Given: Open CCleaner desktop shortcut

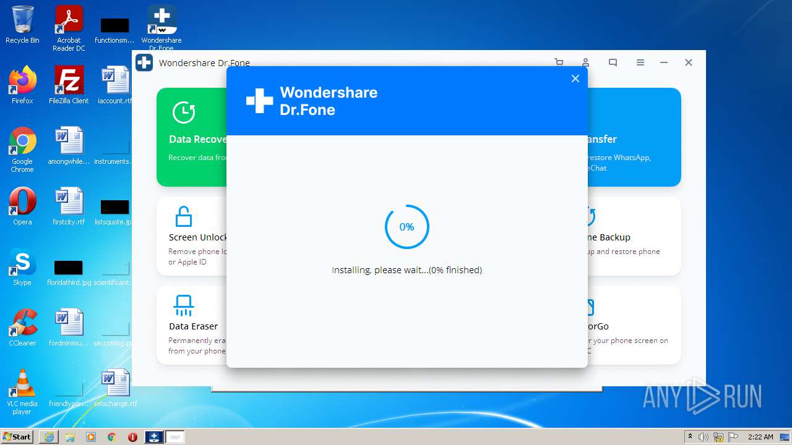Looking at the screenshot, I should pyautogui.click(x=22, y=328).
